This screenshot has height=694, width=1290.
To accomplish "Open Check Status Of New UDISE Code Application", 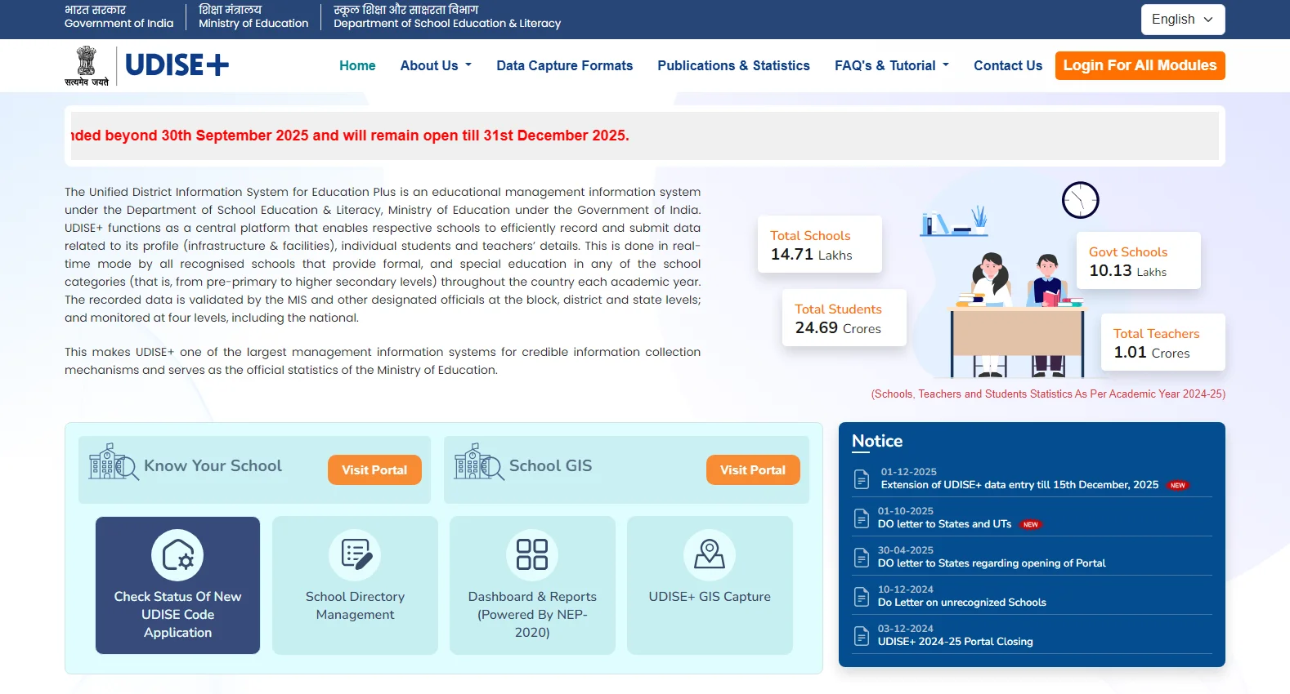I will point(177,585).
